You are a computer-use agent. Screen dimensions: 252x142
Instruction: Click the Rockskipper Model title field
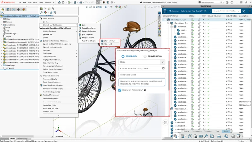(142, 75)
